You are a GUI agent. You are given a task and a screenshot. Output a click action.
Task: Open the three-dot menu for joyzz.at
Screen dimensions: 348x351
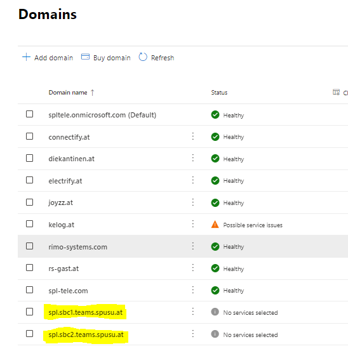[x=193, y=202]
